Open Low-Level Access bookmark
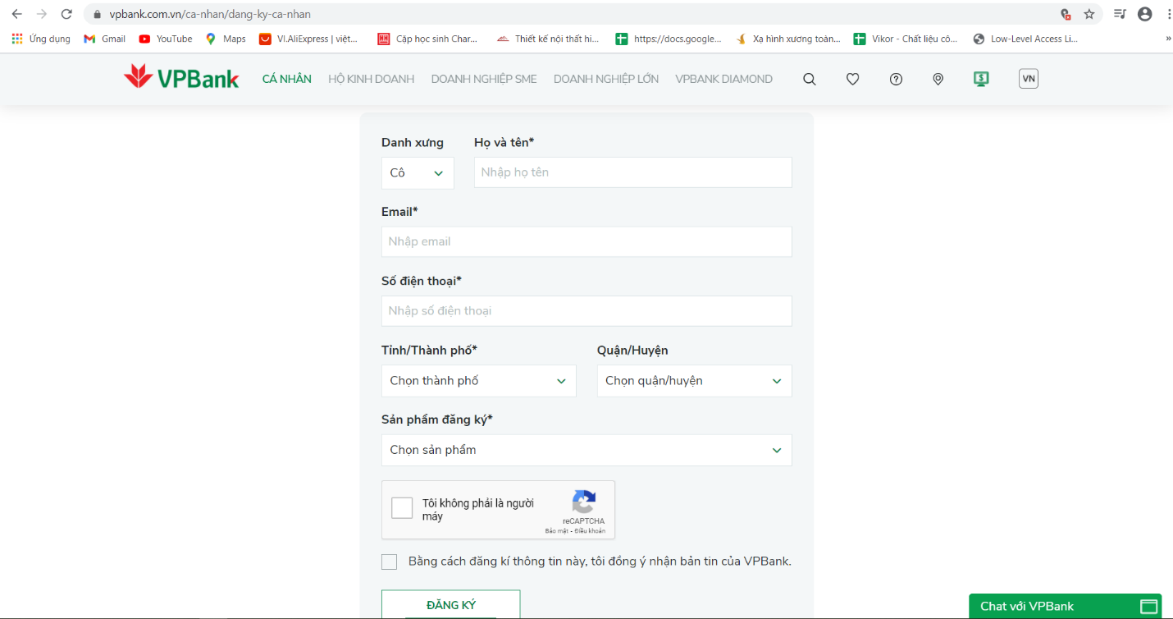 point(1025,39)
